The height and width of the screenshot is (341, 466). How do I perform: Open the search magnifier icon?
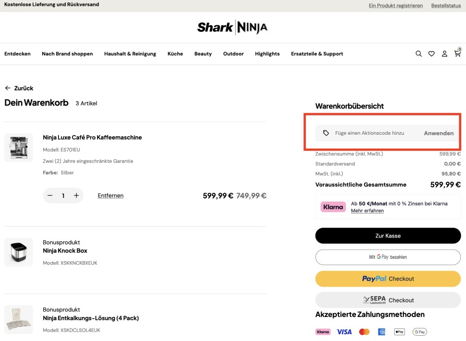[419, 54]
